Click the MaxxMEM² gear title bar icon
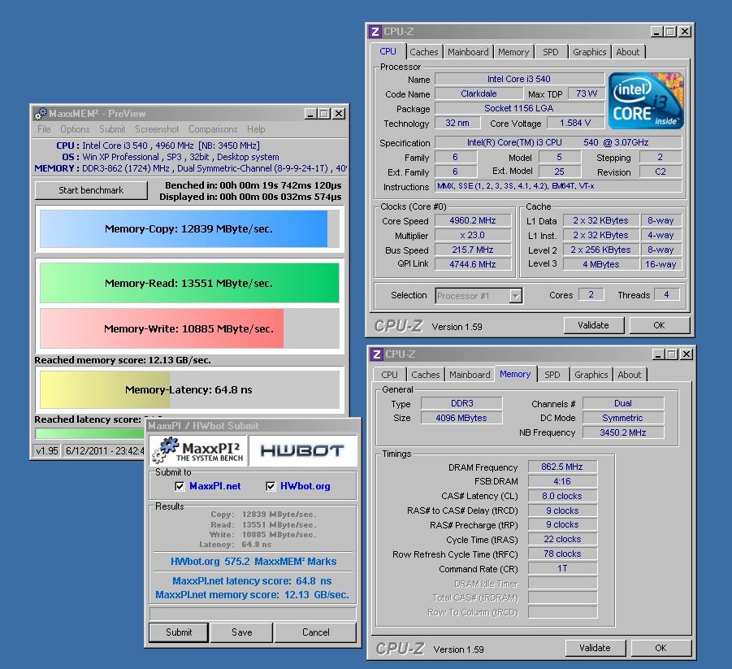The width and height of the screenshot is (732, 669). point(41,114)
